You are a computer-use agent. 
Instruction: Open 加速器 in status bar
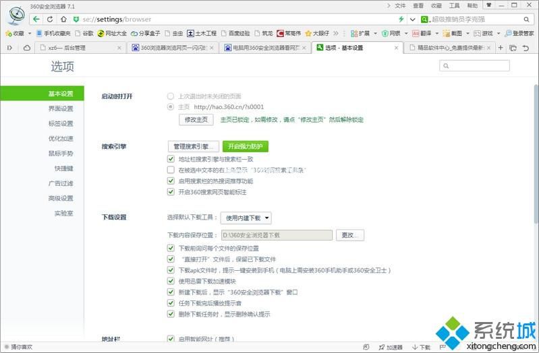tap(391, 347)
